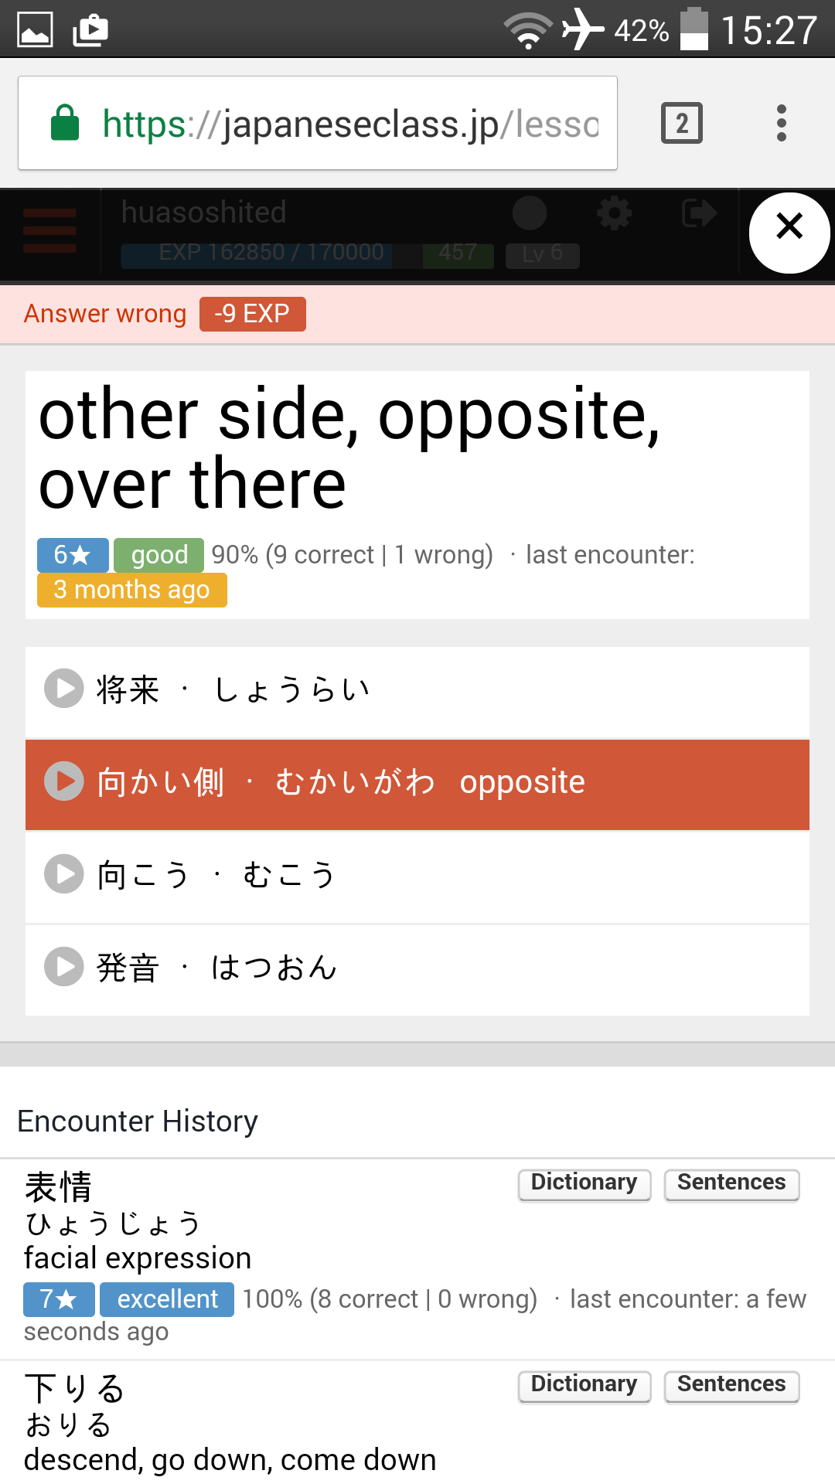The image size is (835, 1484).
Task: Play audio for 向こう むこう
Action: click(x=64, y=874)
